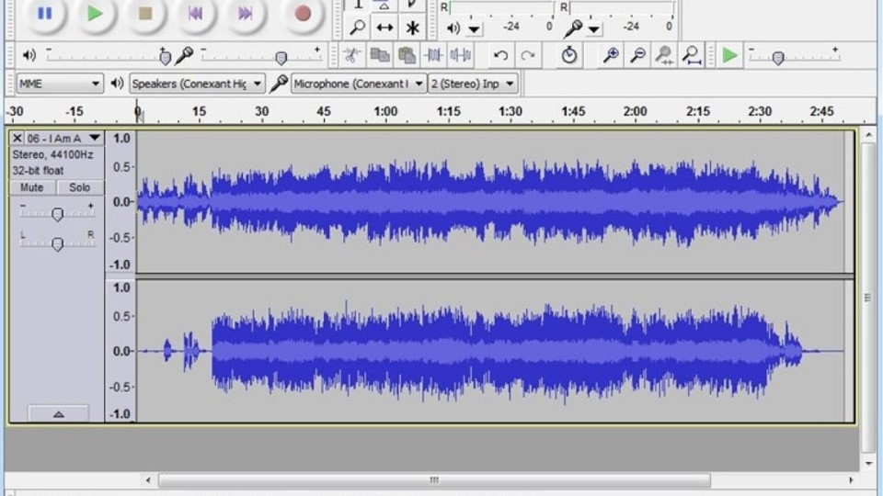This screenshot has height=496, width=883.
Task: Open the Speakers output device dropdown
Action: point(197,84)
